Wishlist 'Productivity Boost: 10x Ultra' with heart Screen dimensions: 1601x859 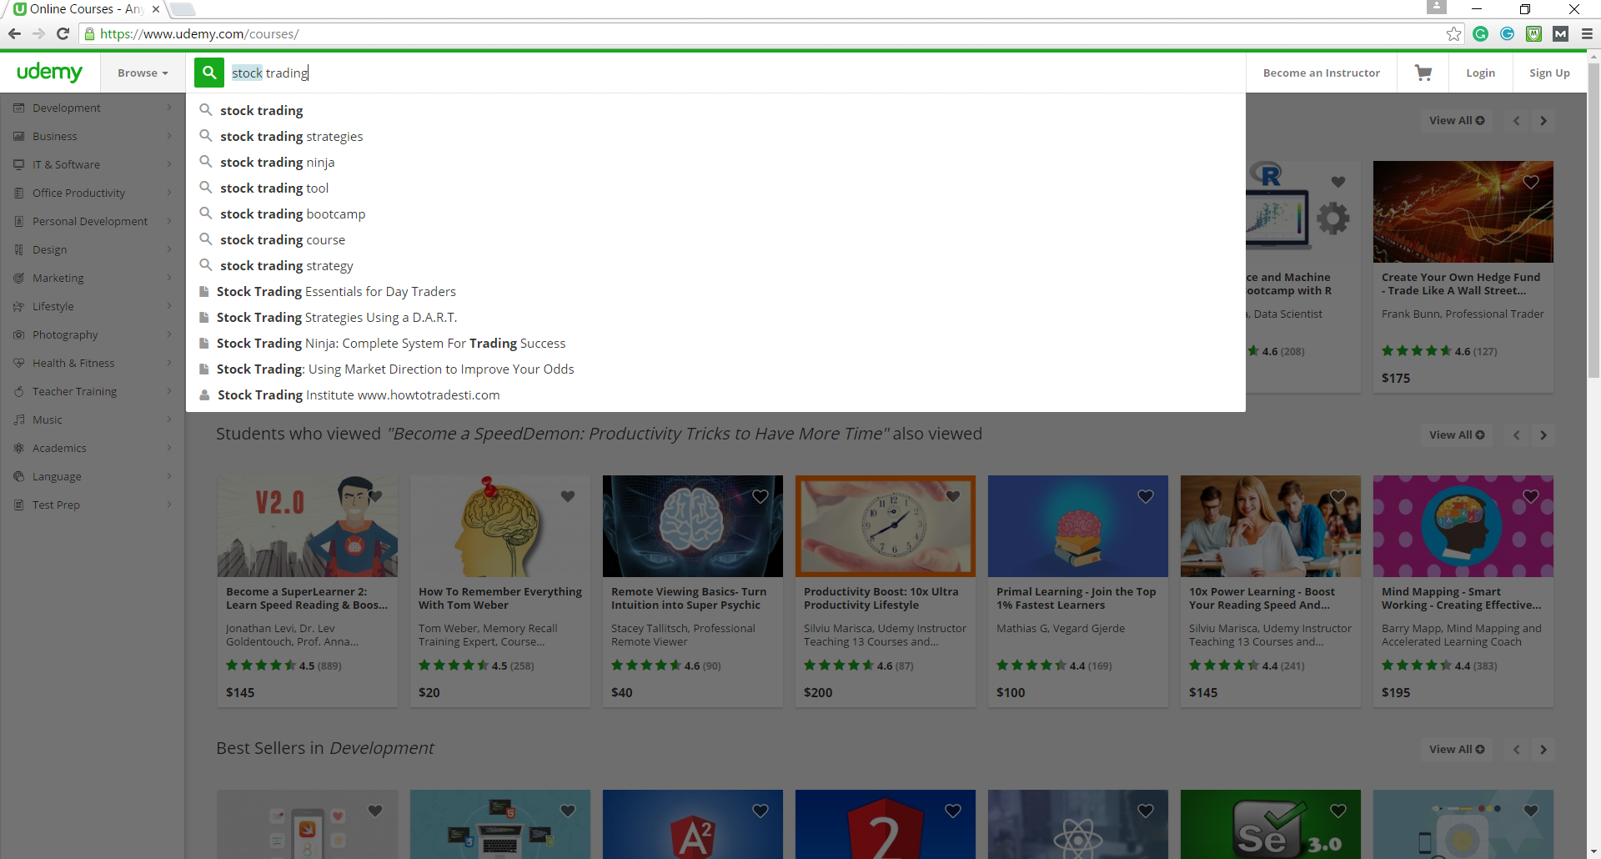(x=953, y=496)
